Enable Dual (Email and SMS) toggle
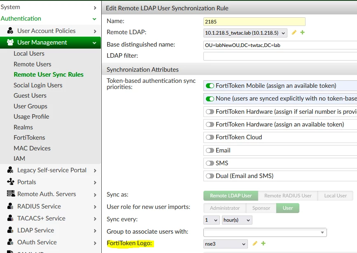 click(x=210, y=176)
